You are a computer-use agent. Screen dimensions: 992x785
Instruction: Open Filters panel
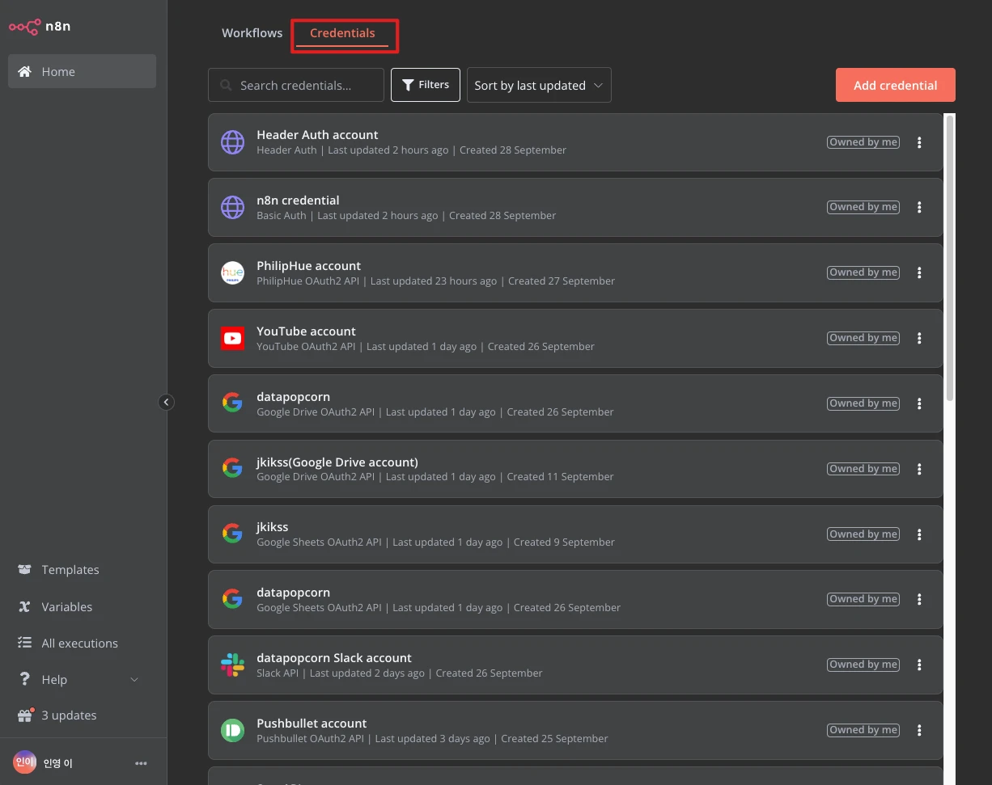[x=426, y=85]
